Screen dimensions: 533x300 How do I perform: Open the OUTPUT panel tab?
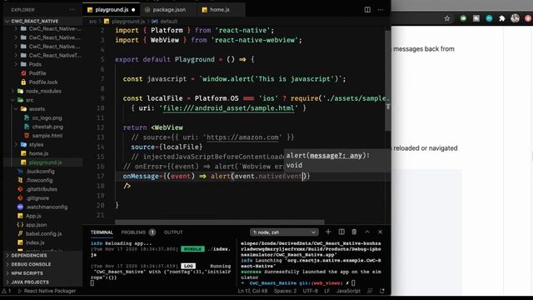173,232
